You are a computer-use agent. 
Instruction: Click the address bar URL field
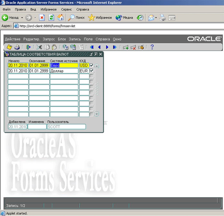click(119, 26)
